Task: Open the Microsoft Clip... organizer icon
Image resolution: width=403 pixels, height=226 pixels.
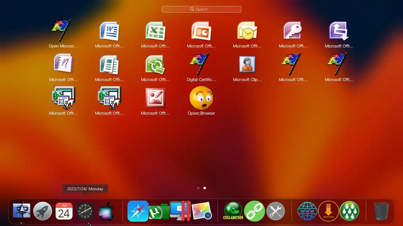Action: tap(247, 64)
